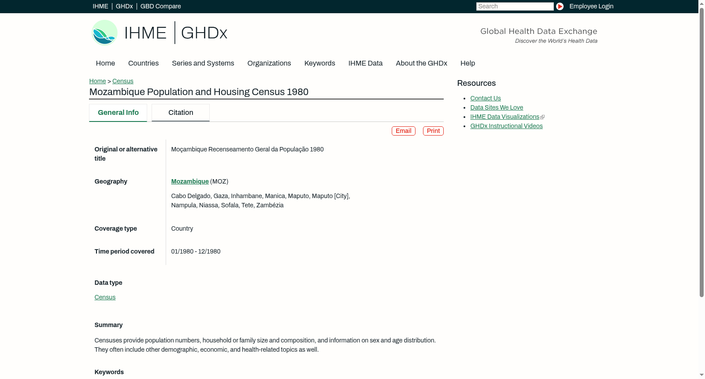The image size is (705, 379).
Task: Focus the Search input field
Action: coord(515,6)
